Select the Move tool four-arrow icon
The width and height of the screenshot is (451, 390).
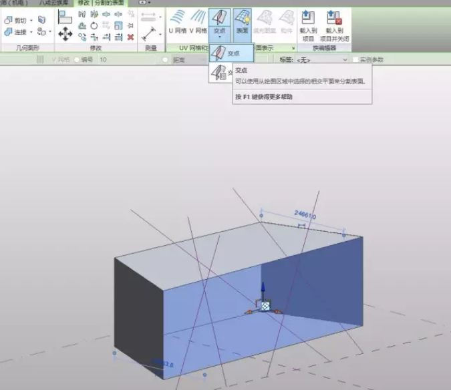(65, 34)
